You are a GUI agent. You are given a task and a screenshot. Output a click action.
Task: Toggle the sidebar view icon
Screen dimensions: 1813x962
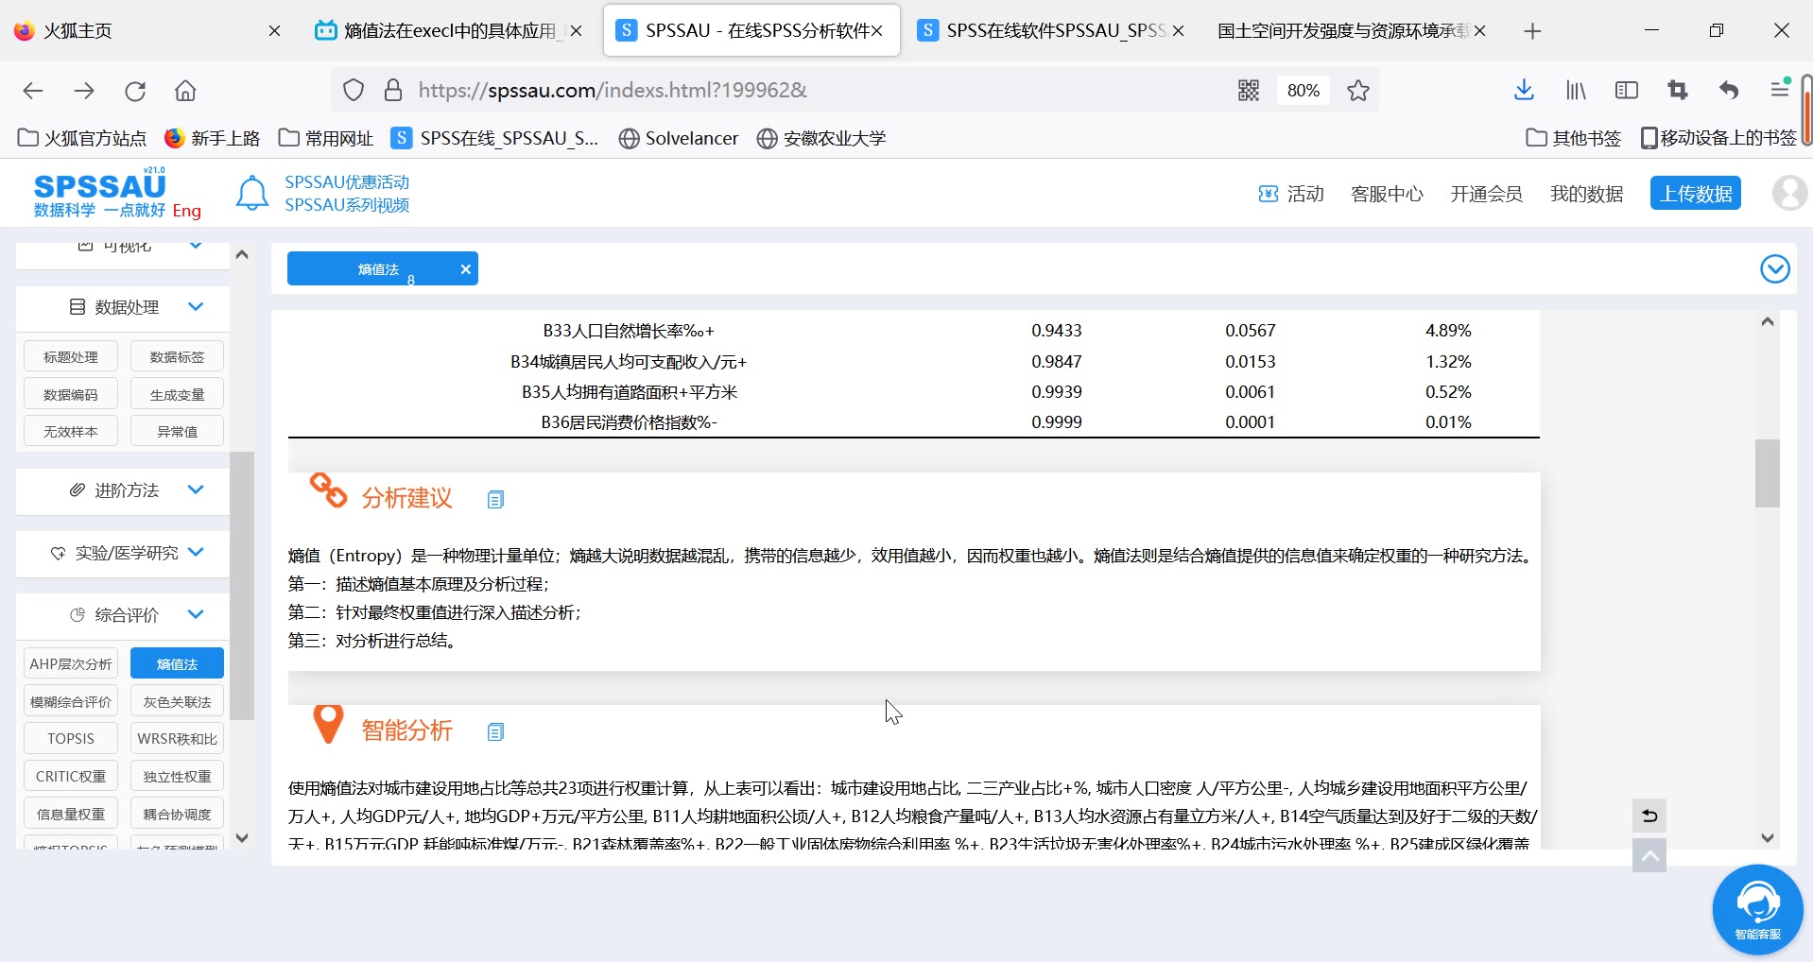1627,91
